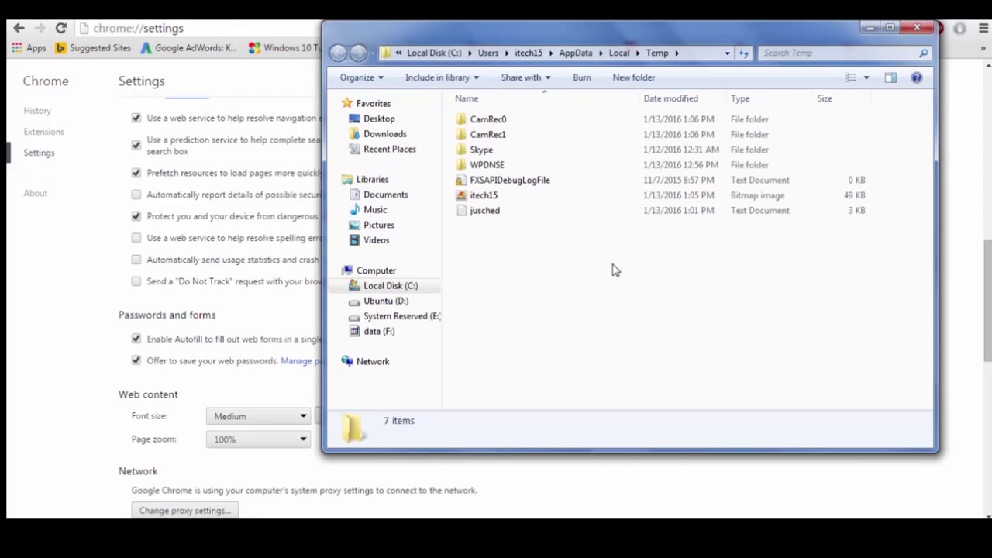Open view options dropdown arrow
This screenshot has width=992, height=558.
coord(866,77)
